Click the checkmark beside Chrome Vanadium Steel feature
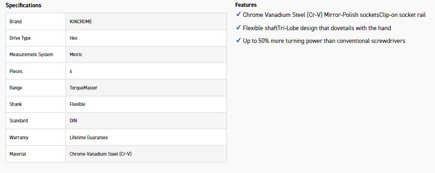435x173 pixels. point(238,14)
